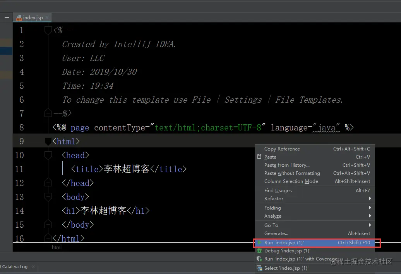Open Paste from History entry

click(x=315, y=165)
